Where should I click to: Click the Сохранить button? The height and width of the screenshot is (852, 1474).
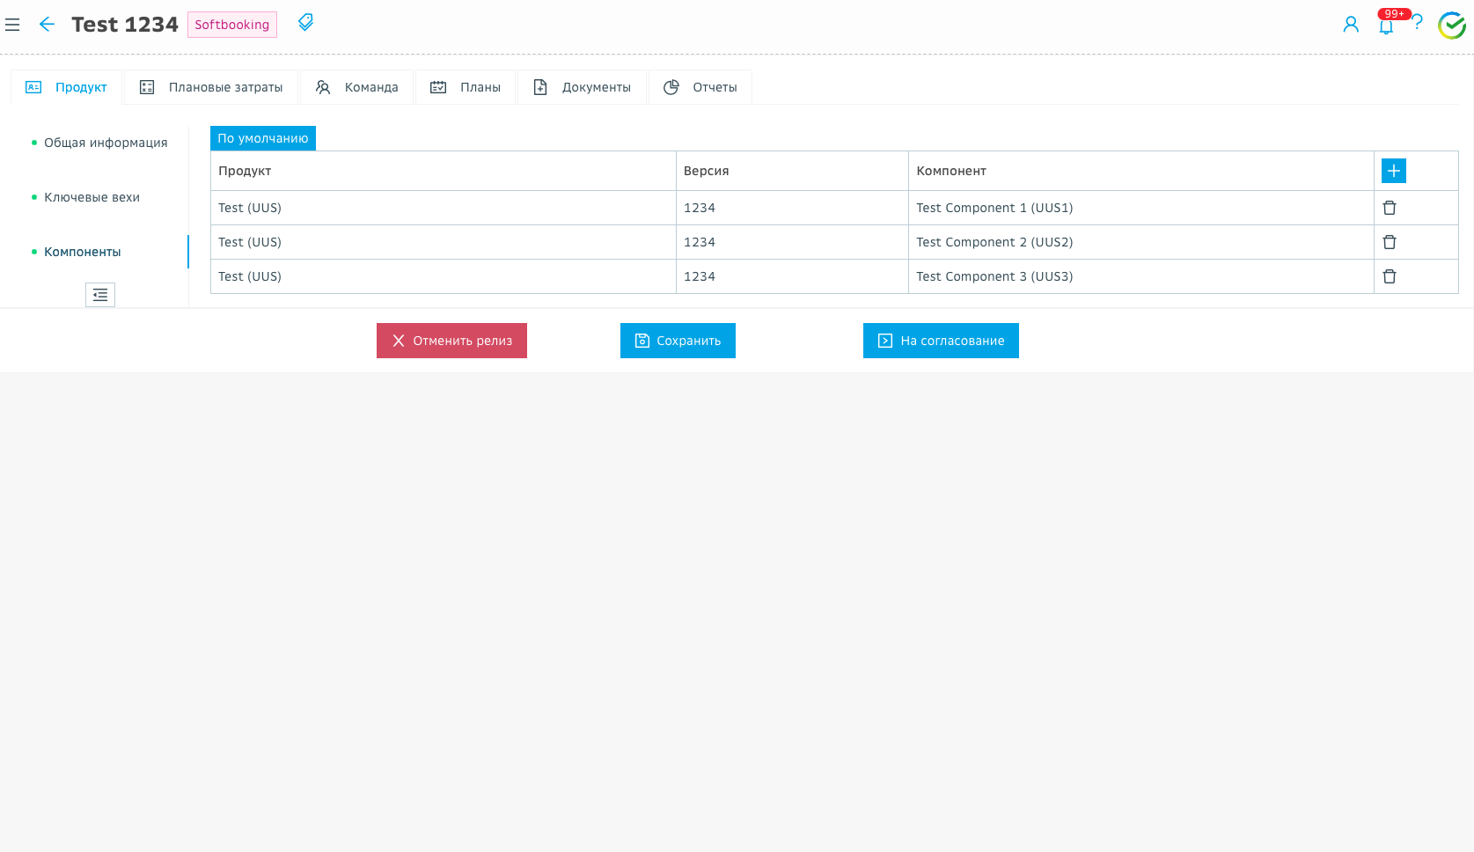(678, 341)
